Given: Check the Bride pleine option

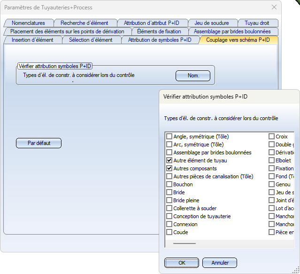Looking at the screenshot, I should 169,200.
